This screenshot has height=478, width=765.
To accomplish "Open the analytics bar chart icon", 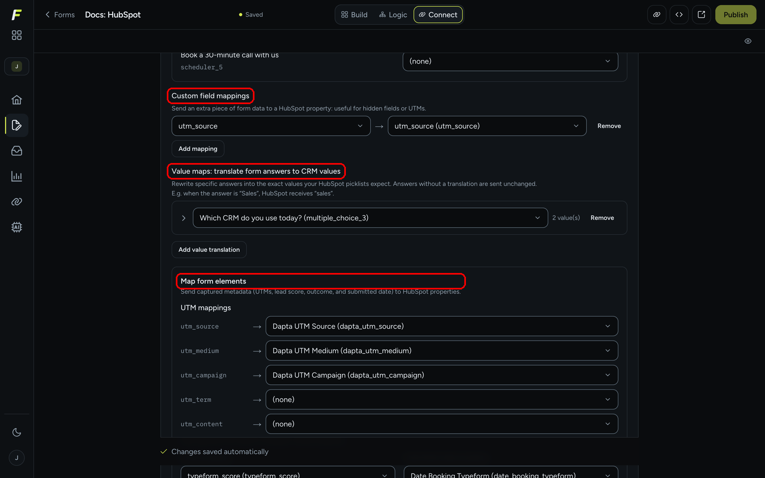I will click(x=16, y=176).
